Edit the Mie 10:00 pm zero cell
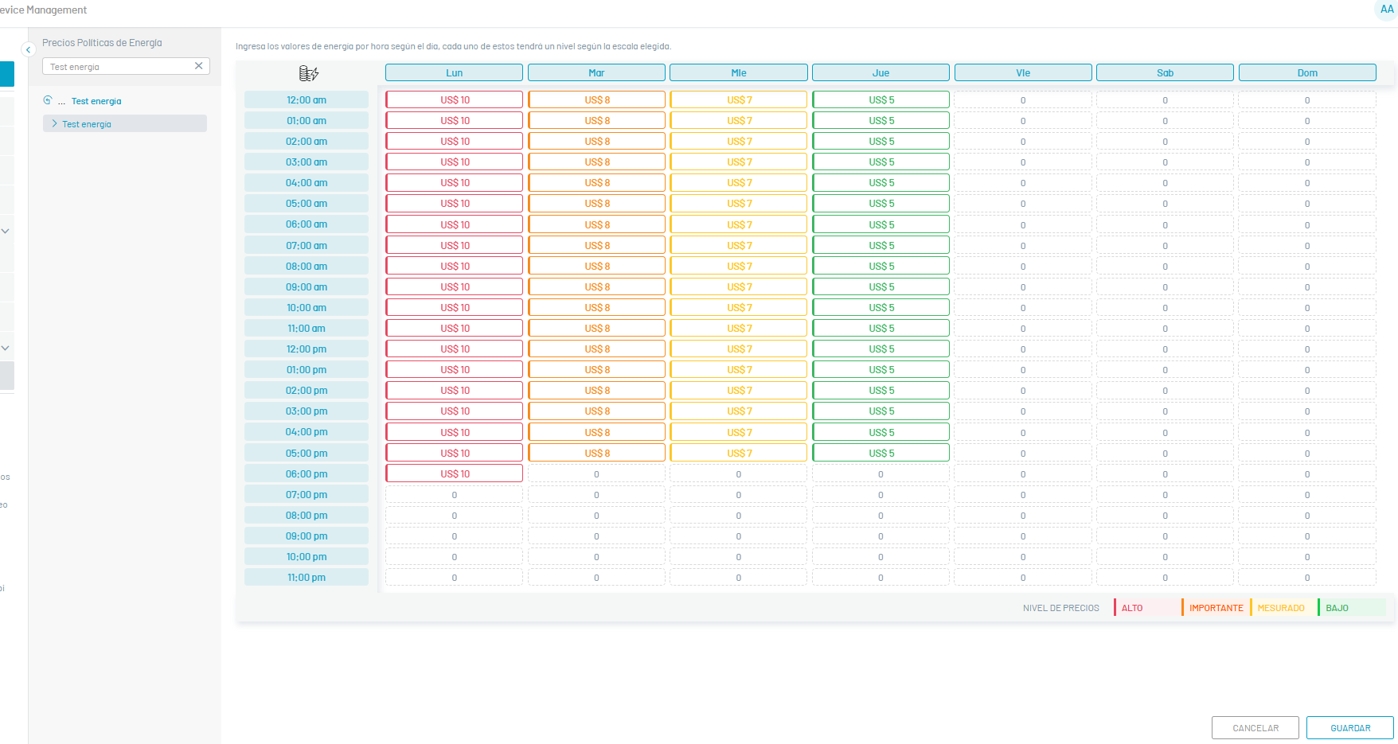This screenshot has height=744, width=1398. (739, 556)
